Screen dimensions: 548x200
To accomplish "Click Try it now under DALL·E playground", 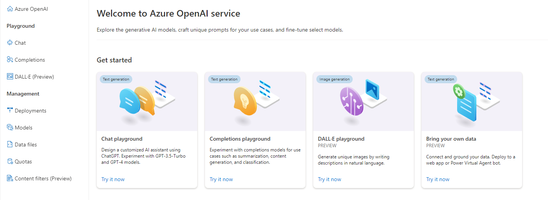I will tap(329, 179).
